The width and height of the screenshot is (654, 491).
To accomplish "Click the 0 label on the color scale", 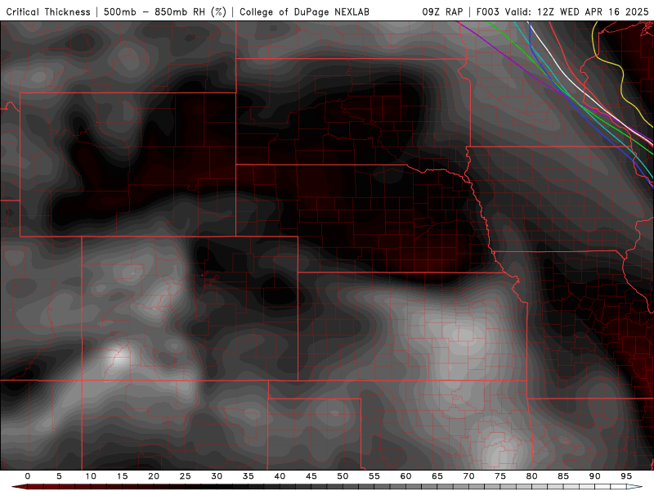I will point(28,476).
